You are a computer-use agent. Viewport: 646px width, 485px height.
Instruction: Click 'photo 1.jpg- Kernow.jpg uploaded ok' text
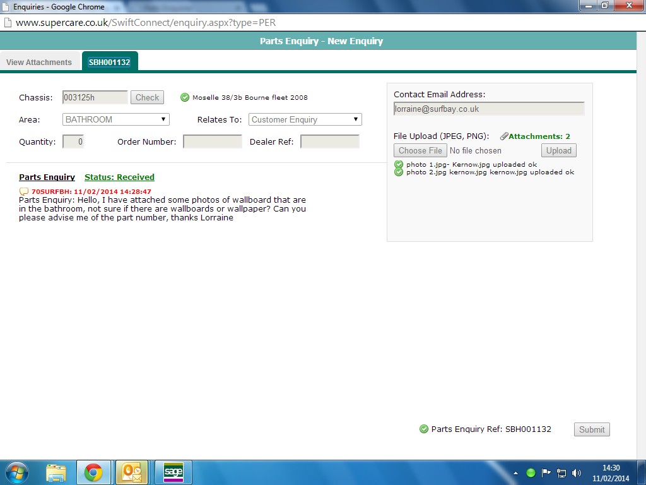[x=472, y=165]
